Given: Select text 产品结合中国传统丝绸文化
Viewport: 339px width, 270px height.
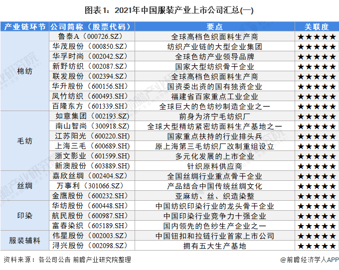Looking at the screenshot, I should click(215, 186).
